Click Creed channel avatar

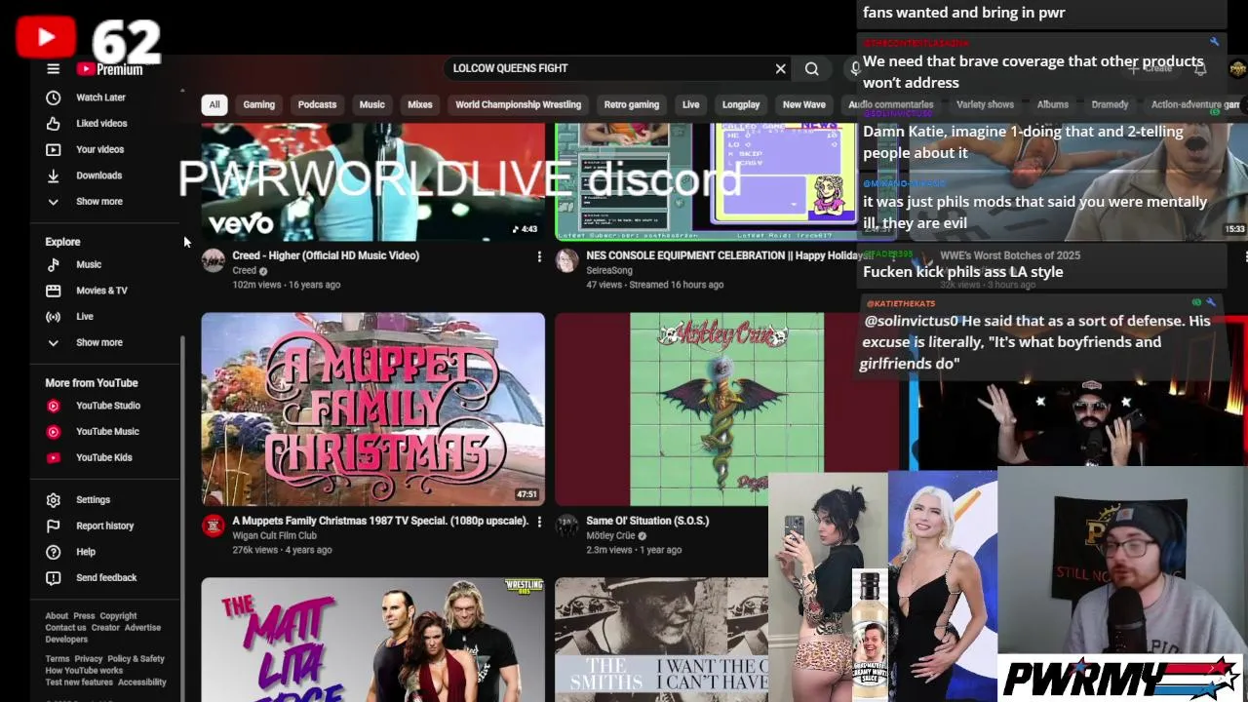(x=213, y=260)
